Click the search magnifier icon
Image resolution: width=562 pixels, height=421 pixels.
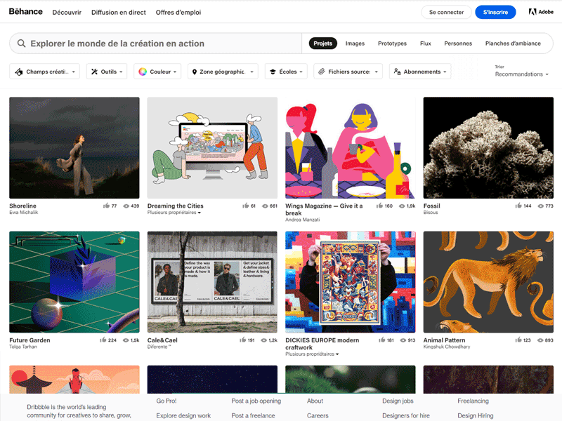click(21, 43)
